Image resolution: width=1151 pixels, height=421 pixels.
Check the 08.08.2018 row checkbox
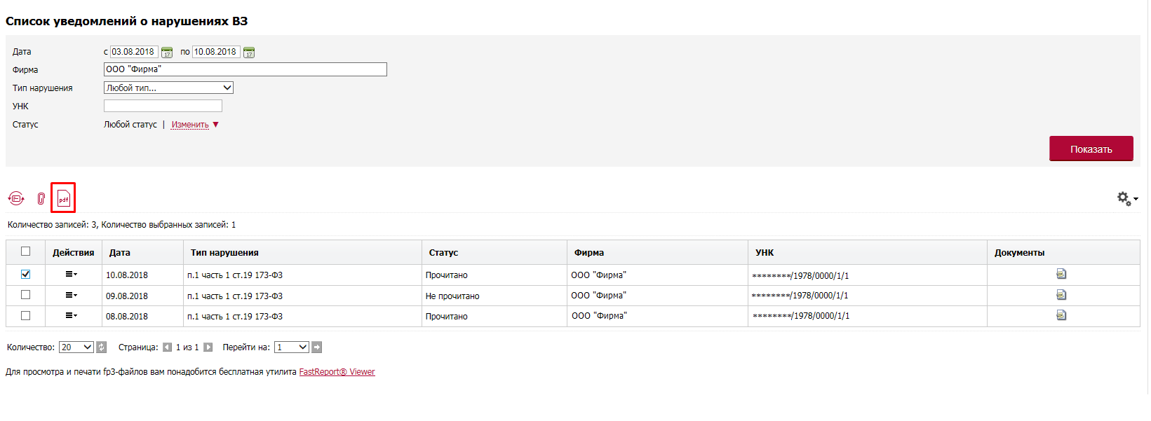click(x=26, y=316)
